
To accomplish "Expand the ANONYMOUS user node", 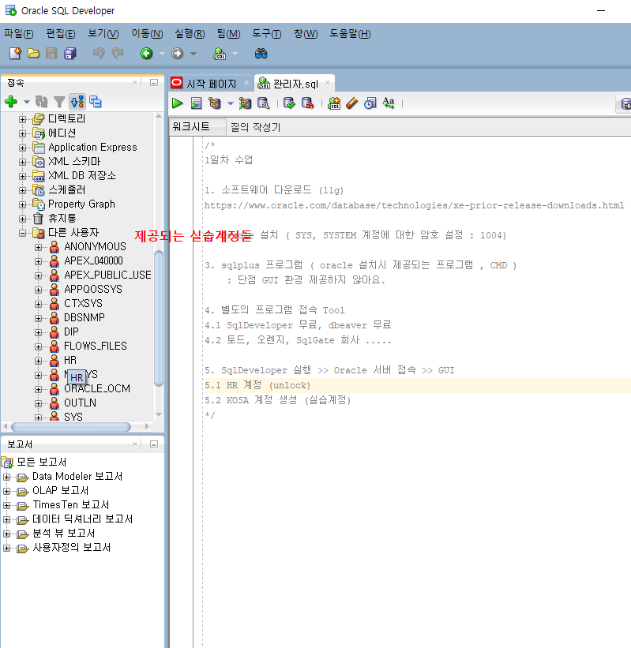I will coord(39,247).
